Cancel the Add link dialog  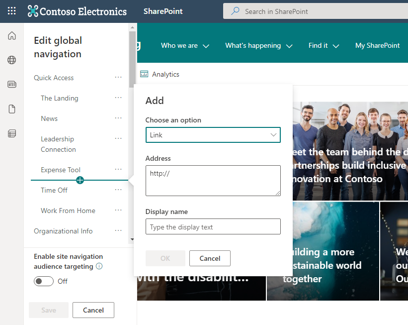click(210, 258)
